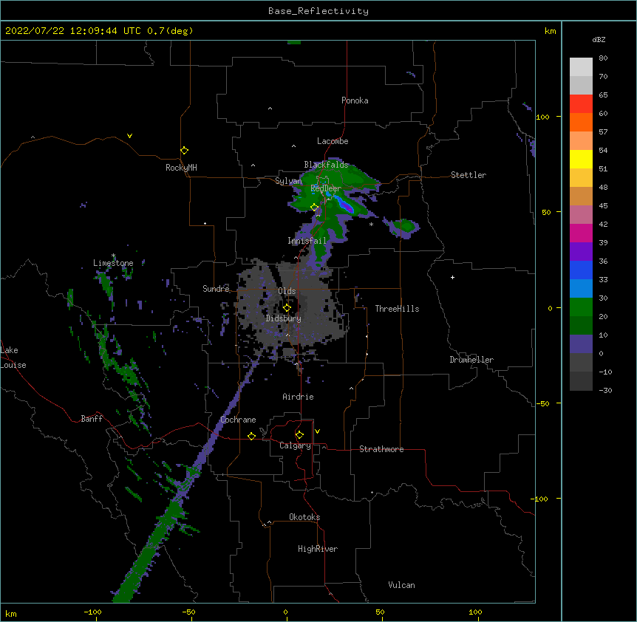Viewport: 637px width, 622px height.
Task: Click the yellow diamond marker southwest of RedDeer
Action: (314, 207)
